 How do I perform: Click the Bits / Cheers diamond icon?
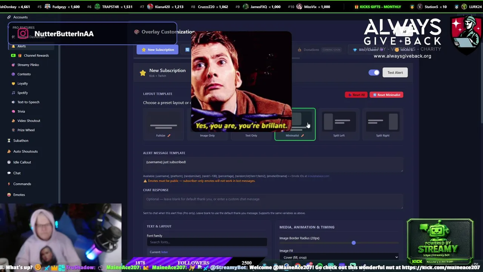[355, 50]
